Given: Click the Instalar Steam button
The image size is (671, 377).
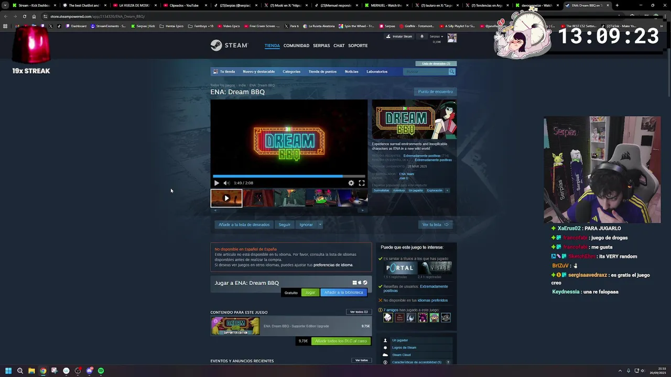Looking at the screenshot, I should point(399,37).
